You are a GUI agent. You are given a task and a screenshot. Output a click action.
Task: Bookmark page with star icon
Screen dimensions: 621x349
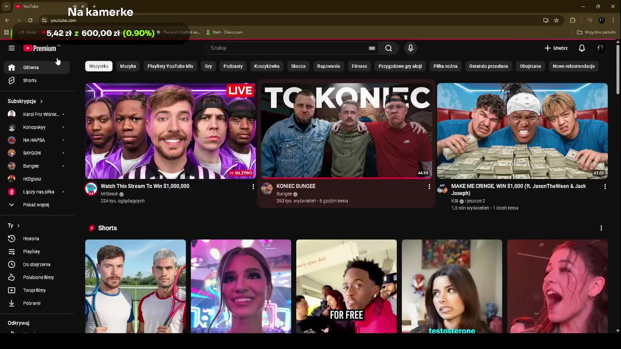556,20
